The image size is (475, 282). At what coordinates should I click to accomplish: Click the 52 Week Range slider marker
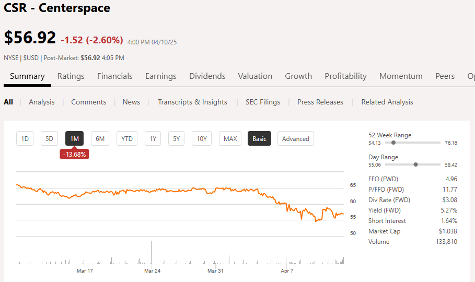(x=393, y=143)
